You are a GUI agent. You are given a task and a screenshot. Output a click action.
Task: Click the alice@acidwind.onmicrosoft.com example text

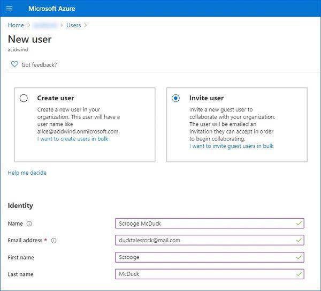[x=79, y=131]
